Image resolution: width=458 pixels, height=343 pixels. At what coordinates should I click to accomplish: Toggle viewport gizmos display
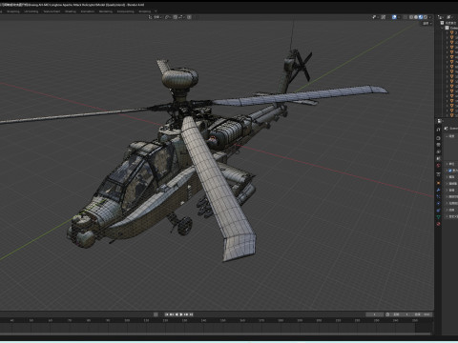pyautogui.click(x=384, y=17)
